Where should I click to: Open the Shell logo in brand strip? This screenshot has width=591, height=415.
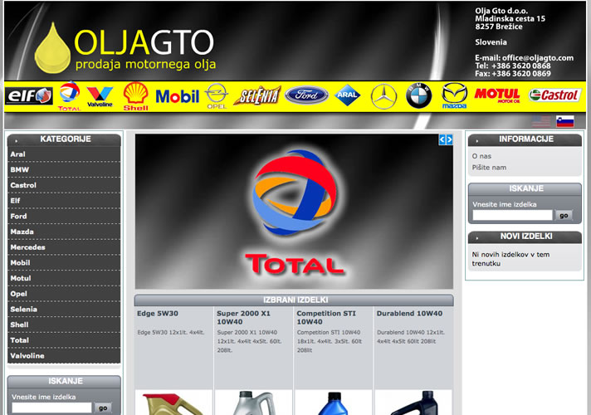tap(136, 95)
